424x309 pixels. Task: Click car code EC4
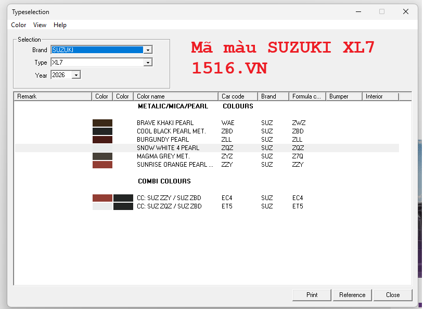pos(227,198)
